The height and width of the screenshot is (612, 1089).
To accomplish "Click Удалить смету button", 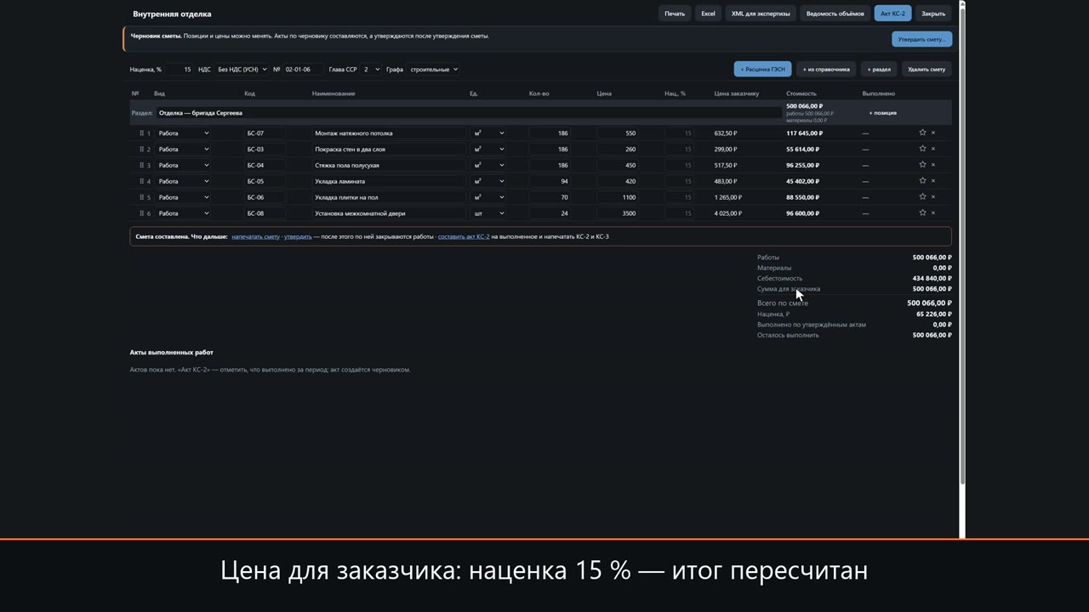I will coord(927,70).
